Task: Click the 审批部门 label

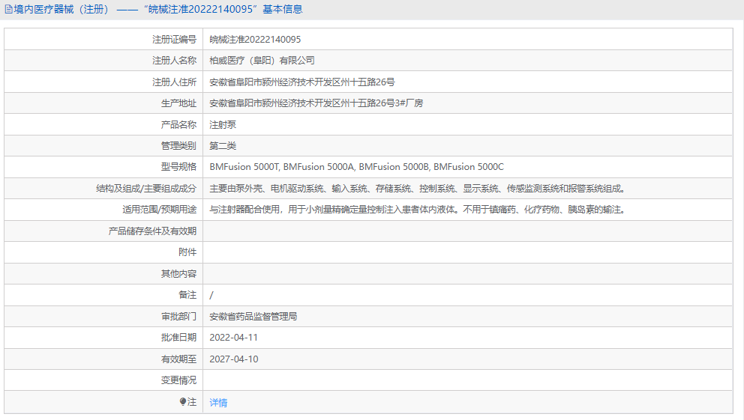Action: 178,316
